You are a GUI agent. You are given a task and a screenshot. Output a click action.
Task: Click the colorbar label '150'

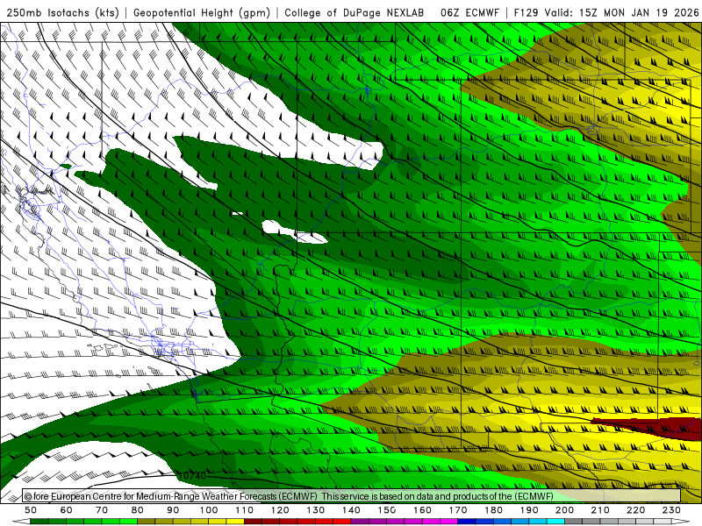[x=387, y=510]
